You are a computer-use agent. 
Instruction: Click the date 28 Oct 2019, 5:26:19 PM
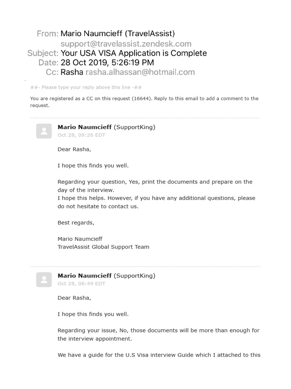[107, 63]
